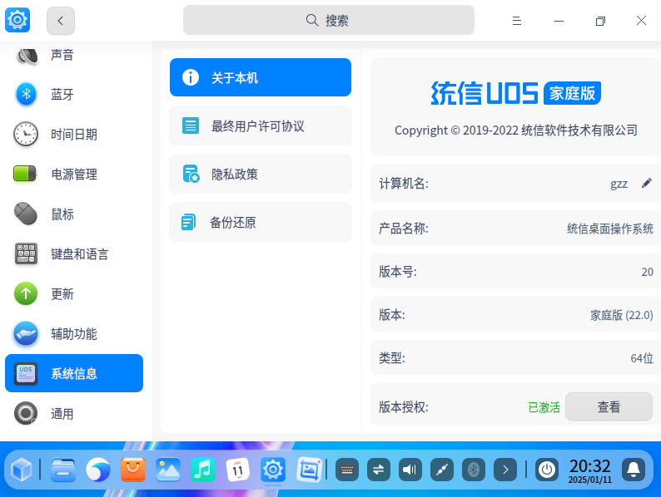Open image viewer in dock
The width and height of the screenshot is (661, 497).
coord(168,470)
